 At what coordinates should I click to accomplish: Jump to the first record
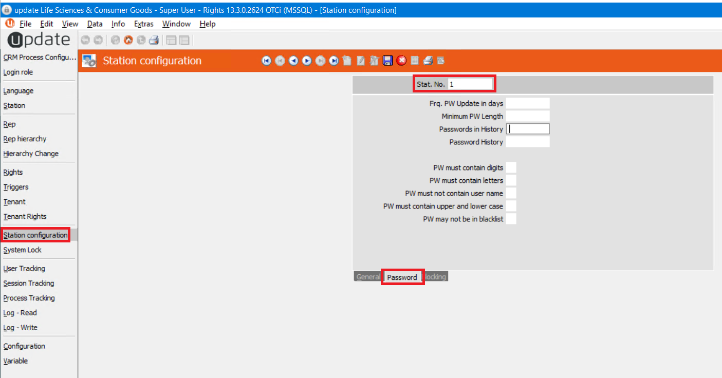266,61
